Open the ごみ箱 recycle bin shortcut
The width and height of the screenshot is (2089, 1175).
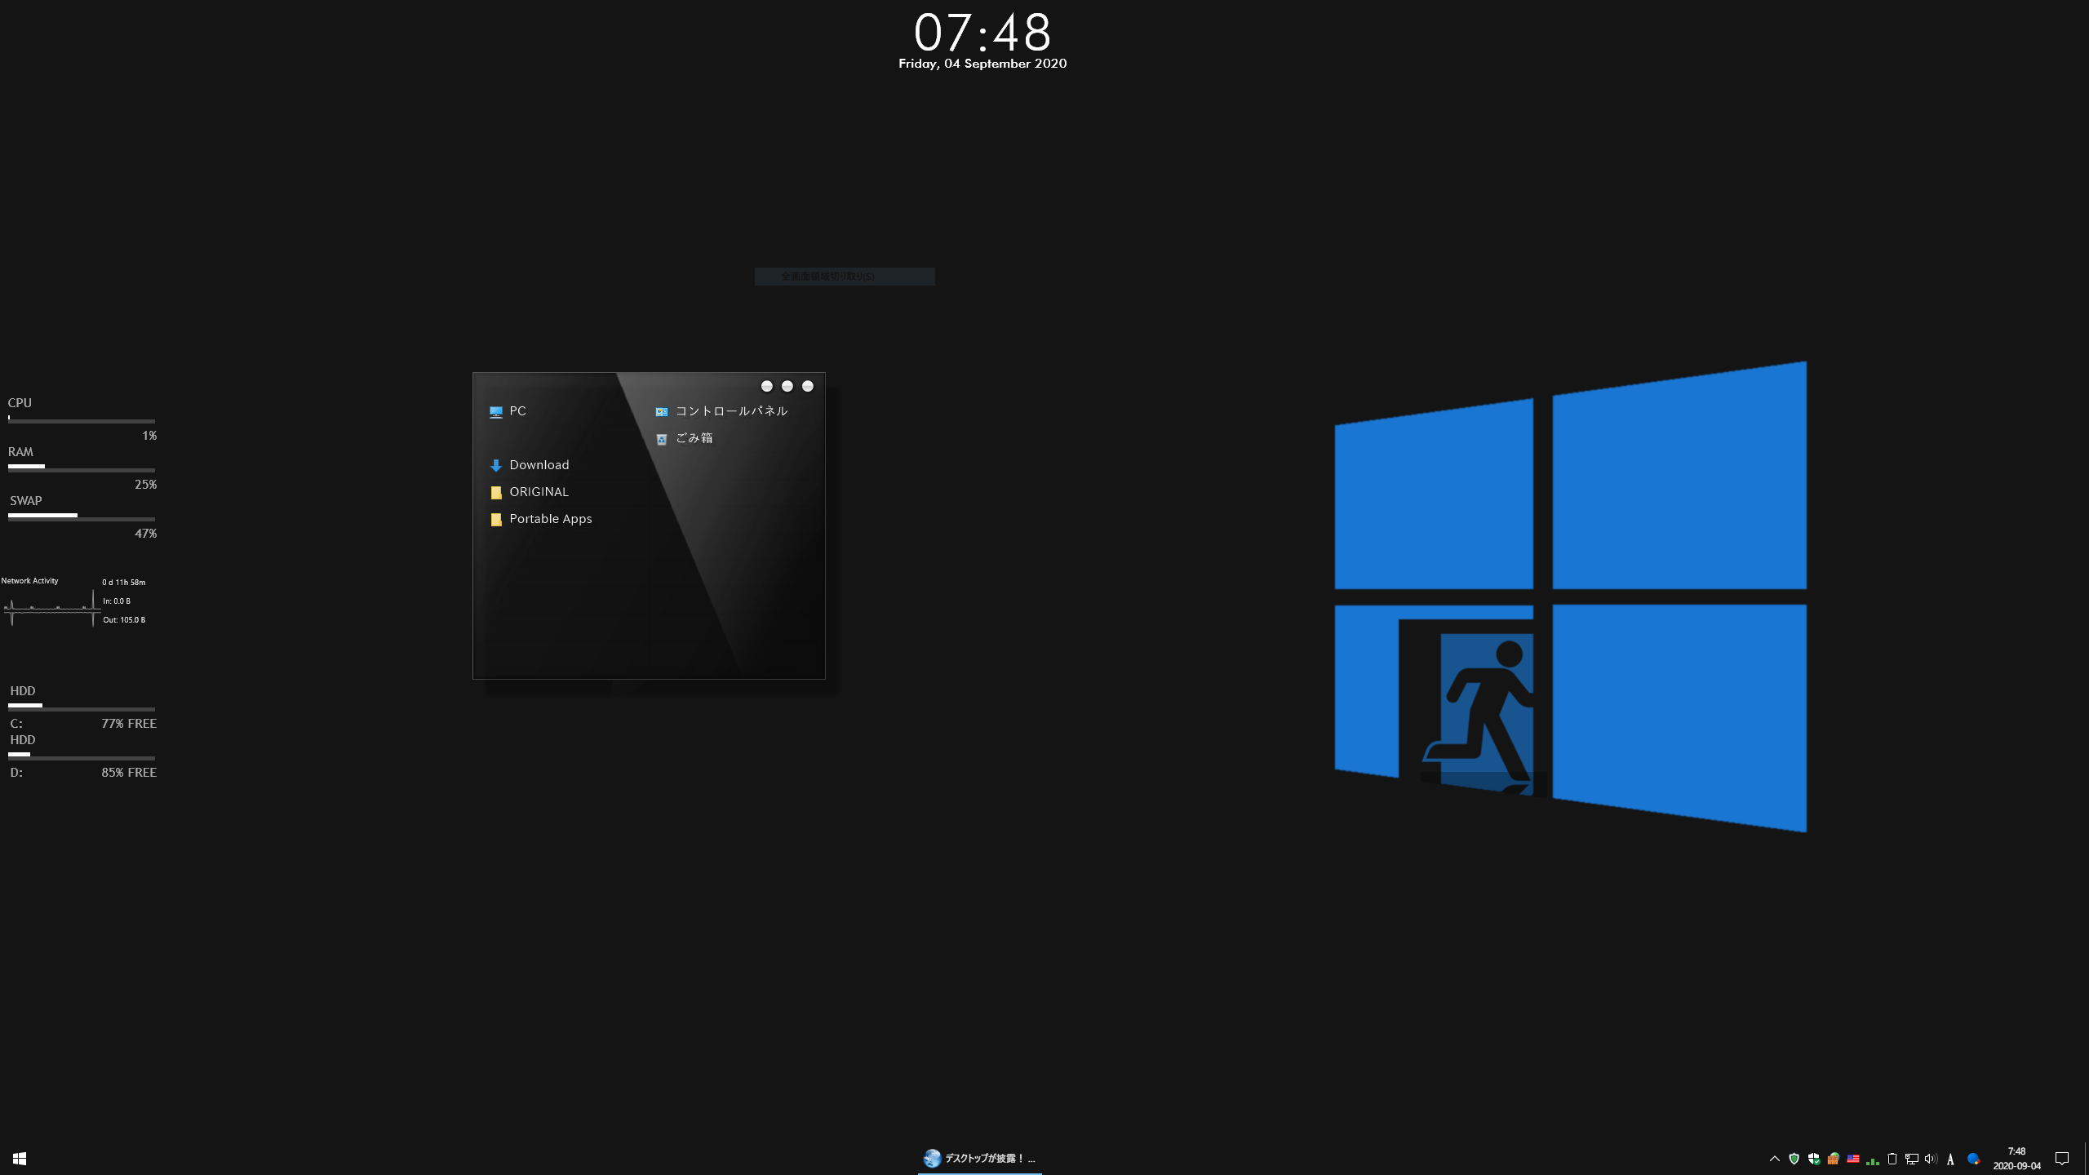pyautogui.click(x=685, y=438)
